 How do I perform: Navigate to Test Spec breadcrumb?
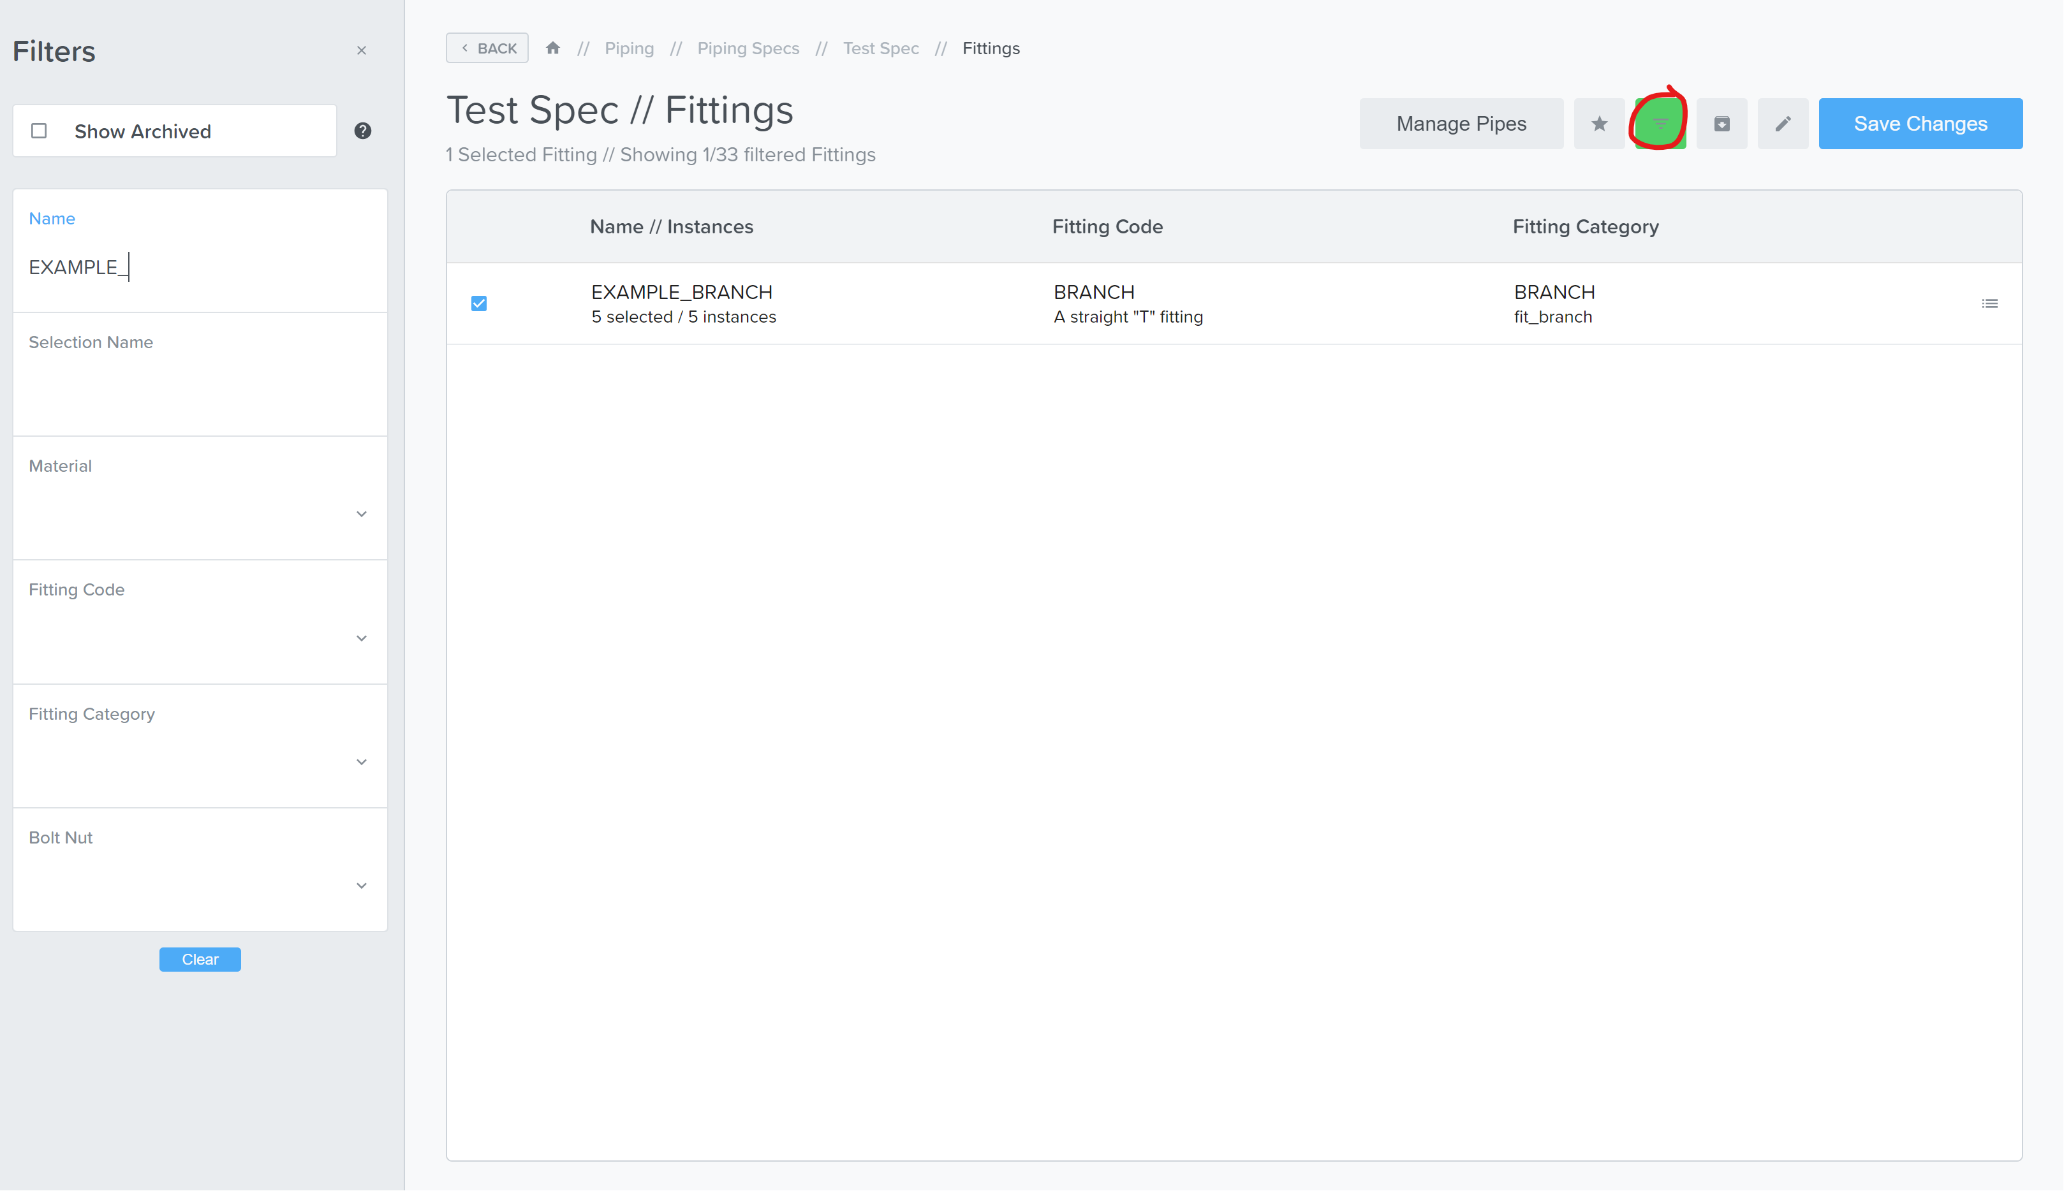(x=880, y=48)
